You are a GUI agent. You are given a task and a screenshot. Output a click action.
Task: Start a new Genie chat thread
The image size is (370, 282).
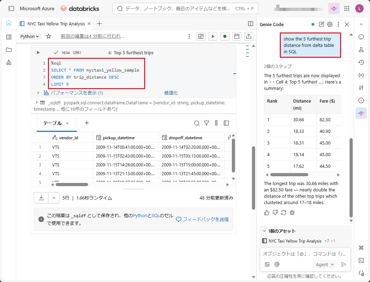[x=321, y=24]
